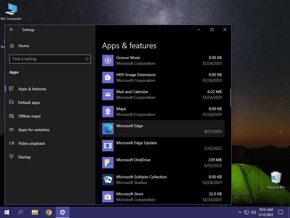Show hidden system tray icons
290x218 pixels.
(x=240, y=212)
